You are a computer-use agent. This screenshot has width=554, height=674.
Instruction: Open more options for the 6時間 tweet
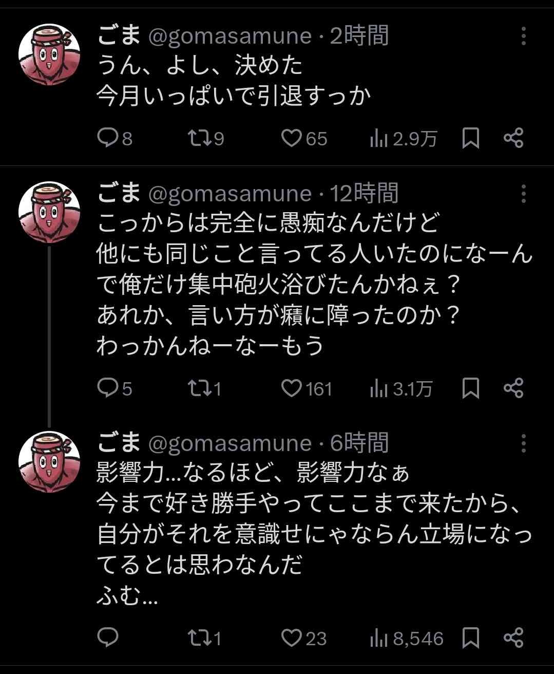pyautogui.click(x=523, y=443)
